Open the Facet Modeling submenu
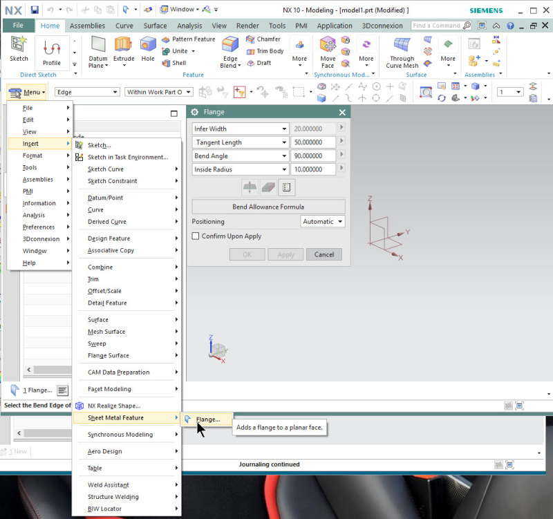This screenshot has width=553, height=519. [128, 389]
